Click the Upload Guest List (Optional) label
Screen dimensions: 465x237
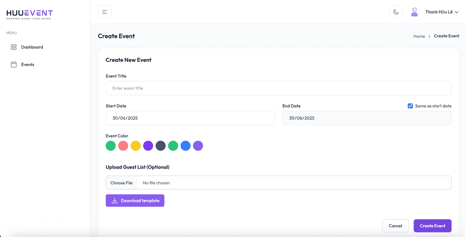[x=137, y=167]
